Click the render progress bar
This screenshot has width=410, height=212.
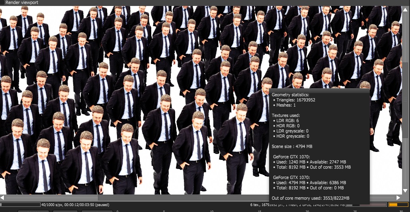[x=20, y=205]
